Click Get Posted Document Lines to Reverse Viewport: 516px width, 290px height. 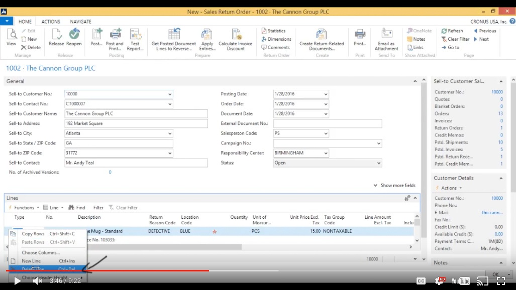(x=174, y=39)
